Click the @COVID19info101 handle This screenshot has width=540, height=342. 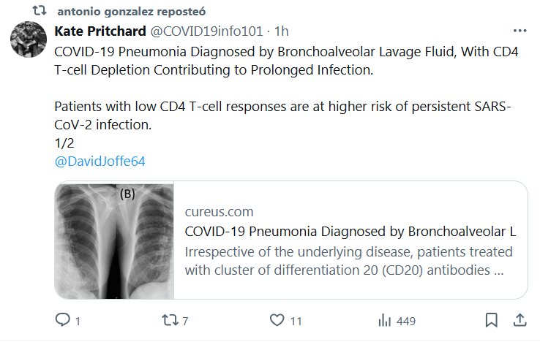(x=206, y=31)
